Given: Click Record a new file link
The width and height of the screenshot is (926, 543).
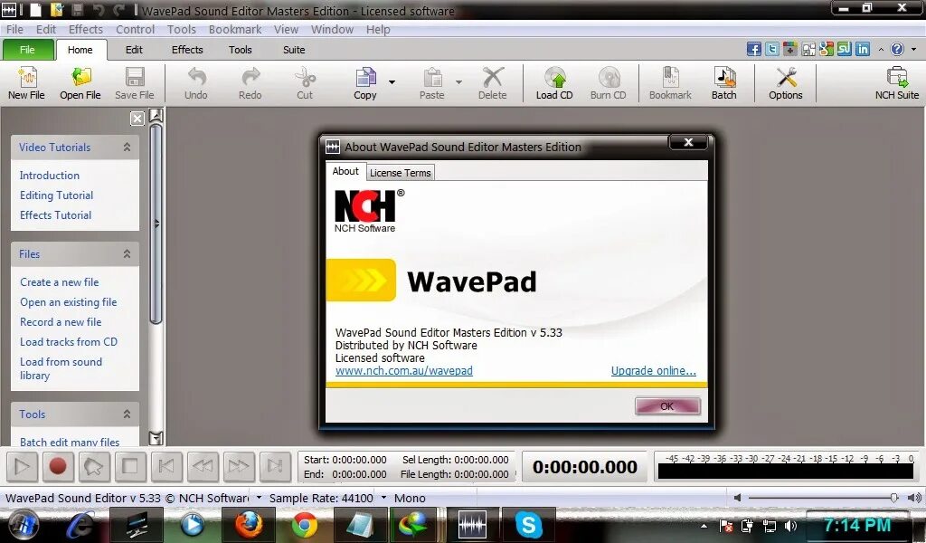Looking at the screenshot, I should point(61,322).
